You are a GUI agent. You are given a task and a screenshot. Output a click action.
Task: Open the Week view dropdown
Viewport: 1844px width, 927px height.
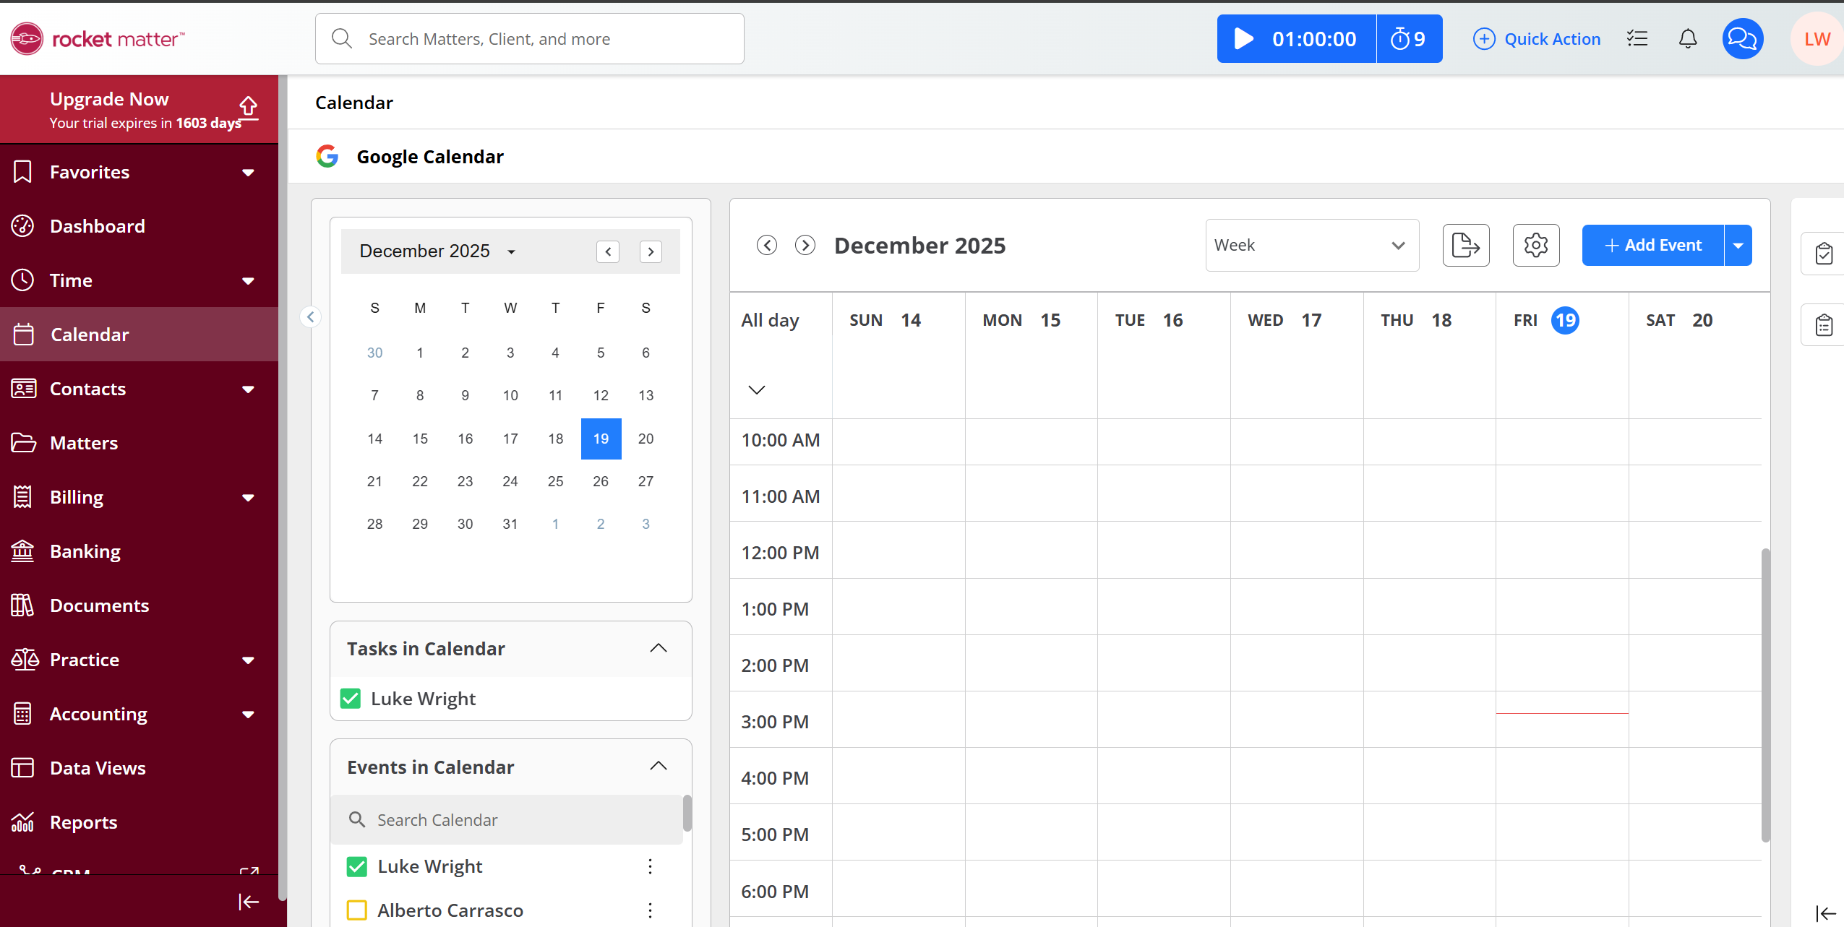pos(1311,246)
